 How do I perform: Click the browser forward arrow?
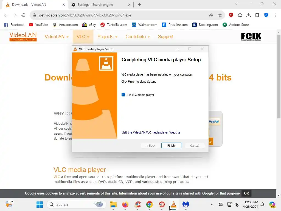pyautogui.click(x=15, y=15)
